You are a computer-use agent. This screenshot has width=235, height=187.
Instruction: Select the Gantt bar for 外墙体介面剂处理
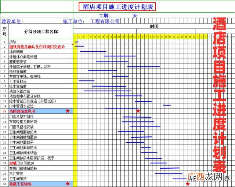click(x=120, y=56)
